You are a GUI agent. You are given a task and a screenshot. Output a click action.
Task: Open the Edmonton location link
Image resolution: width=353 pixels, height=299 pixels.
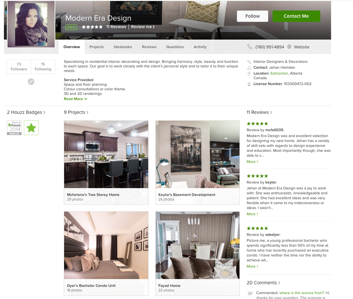tap(279, 73)
